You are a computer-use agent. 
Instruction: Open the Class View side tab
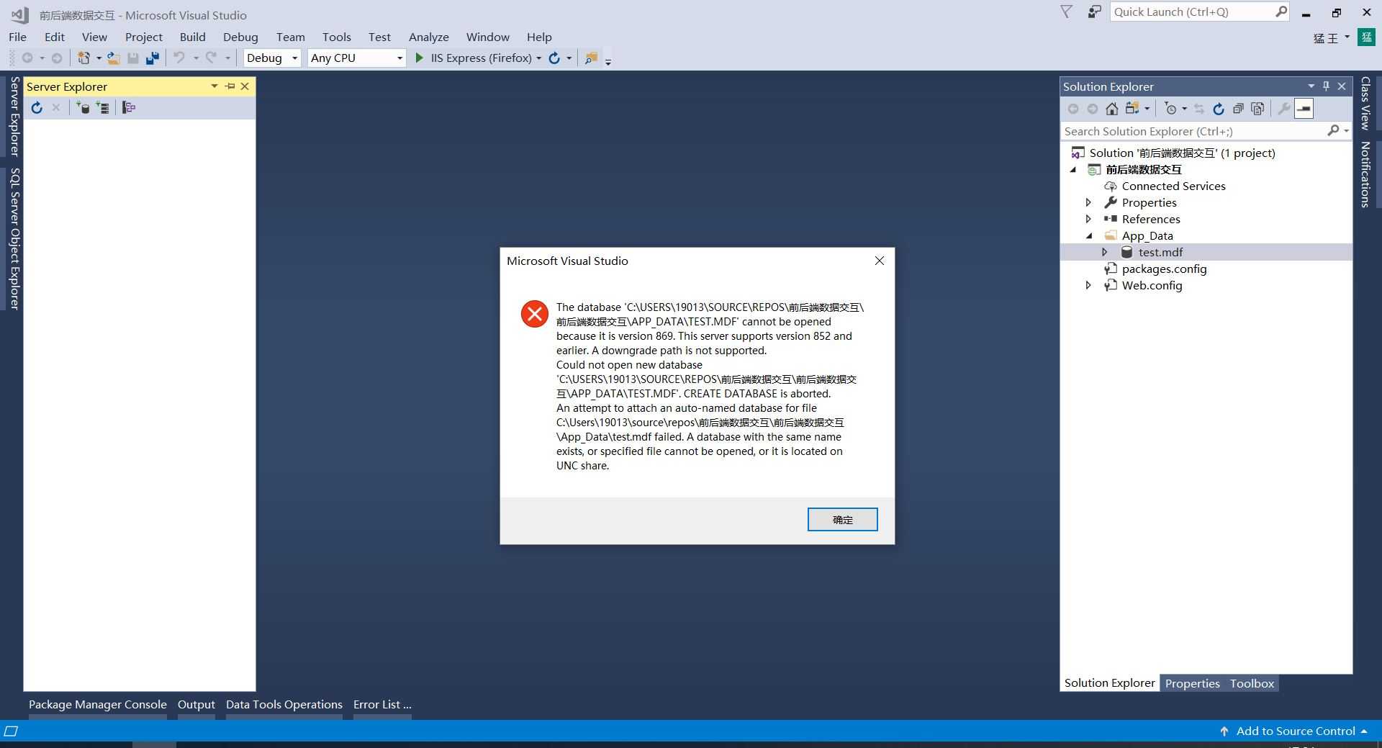click(1365, 104)
